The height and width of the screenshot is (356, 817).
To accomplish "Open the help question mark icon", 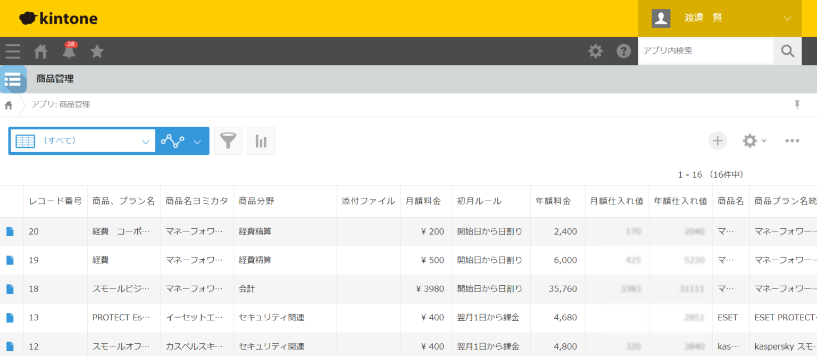I will point(623,51).
